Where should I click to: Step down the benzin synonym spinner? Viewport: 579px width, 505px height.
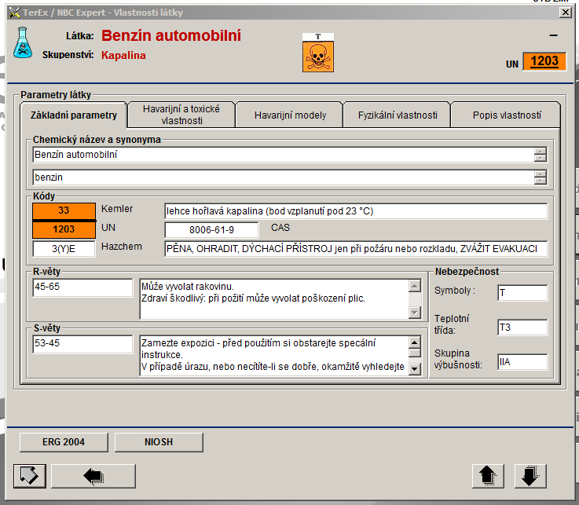(541, 181)
